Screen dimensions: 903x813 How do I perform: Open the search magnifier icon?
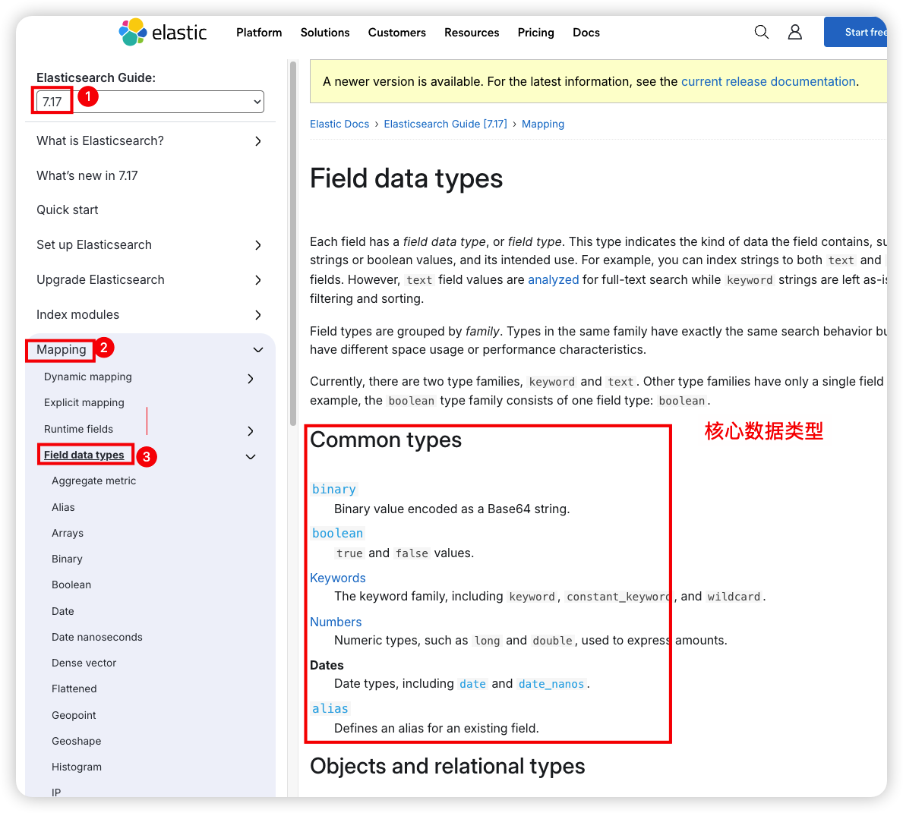point(761,32)
